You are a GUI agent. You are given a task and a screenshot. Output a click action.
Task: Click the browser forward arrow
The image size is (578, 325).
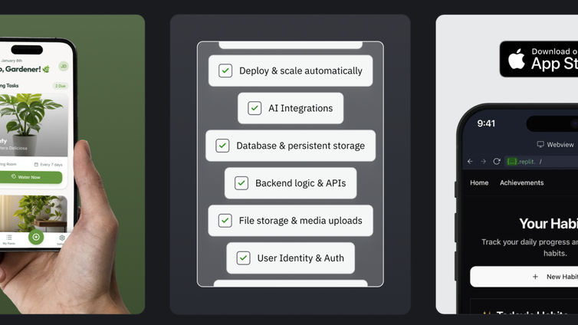(x=484, y=162)
